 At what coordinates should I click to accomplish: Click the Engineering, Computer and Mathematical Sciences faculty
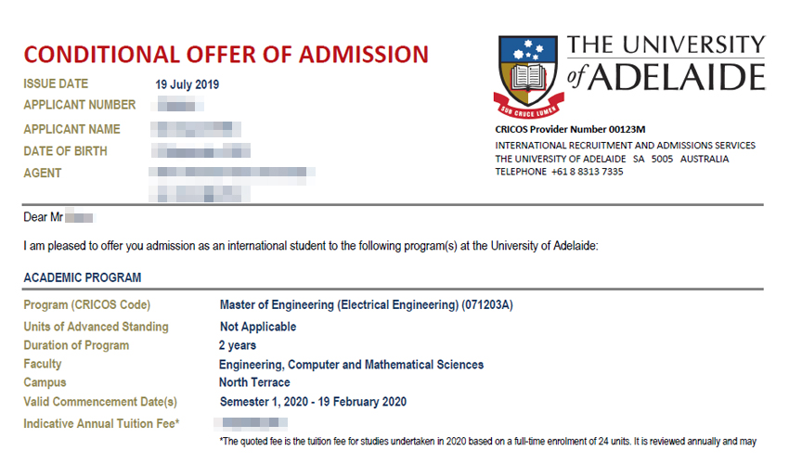point(351,365)
